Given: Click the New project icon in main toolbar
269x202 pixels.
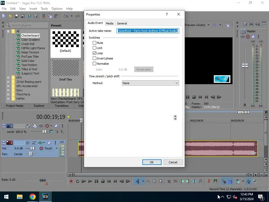Looking at the screenshot, I should coord(4,16).
